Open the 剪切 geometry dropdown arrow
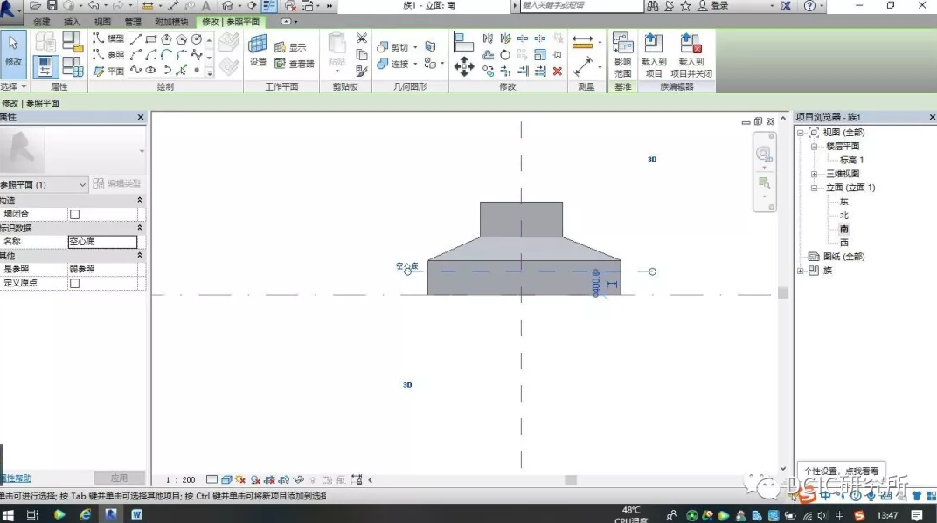The image size is (937, 523). pyautogui.click(x=415, y=47)
